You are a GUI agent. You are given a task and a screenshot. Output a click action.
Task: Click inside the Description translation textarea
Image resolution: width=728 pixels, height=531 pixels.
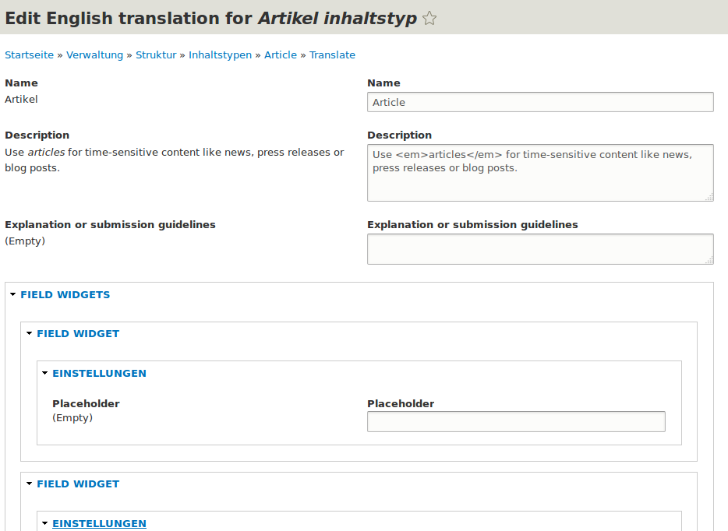539,173
